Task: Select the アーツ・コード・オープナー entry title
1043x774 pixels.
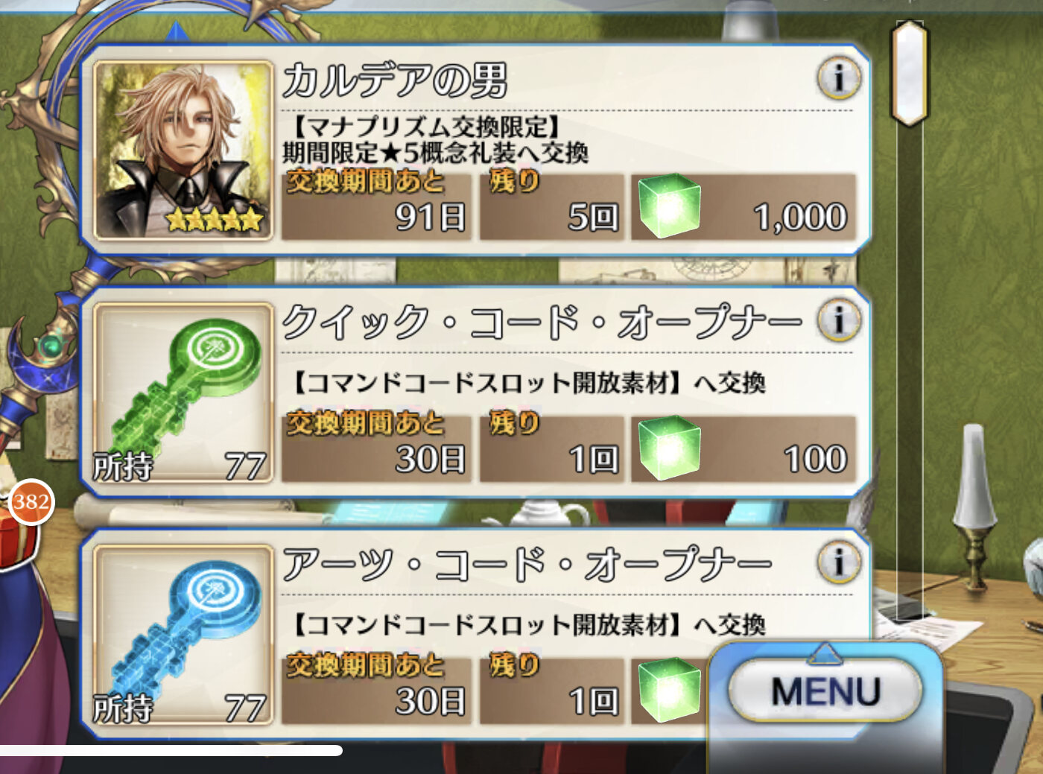Action: (527, 565)
